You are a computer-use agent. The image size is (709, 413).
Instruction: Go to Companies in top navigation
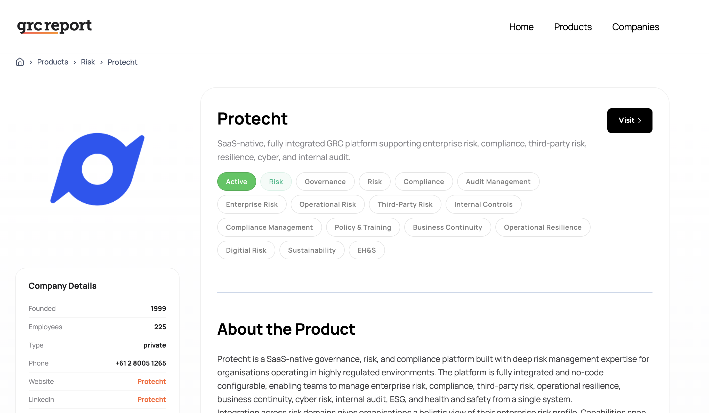tap(635, 27)
